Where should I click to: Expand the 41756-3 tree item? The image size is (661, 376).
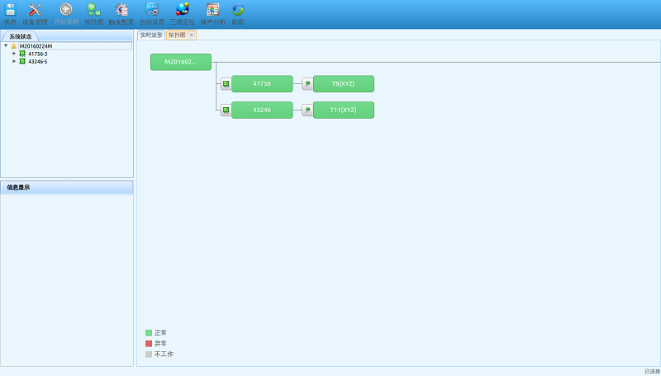click(14, 54)
